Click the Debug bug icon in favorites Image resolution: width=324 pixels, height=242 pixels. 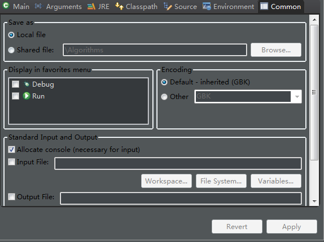click(x=27, y=84)
